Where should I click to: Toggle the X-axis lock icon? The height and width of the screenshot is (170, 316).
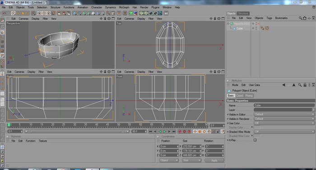pos(40,13)
